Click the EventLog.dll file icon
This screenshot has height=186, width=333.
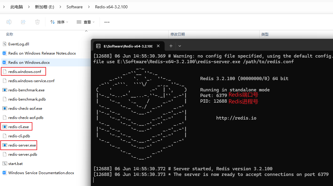pyautogui.click(x=4, y=44)
